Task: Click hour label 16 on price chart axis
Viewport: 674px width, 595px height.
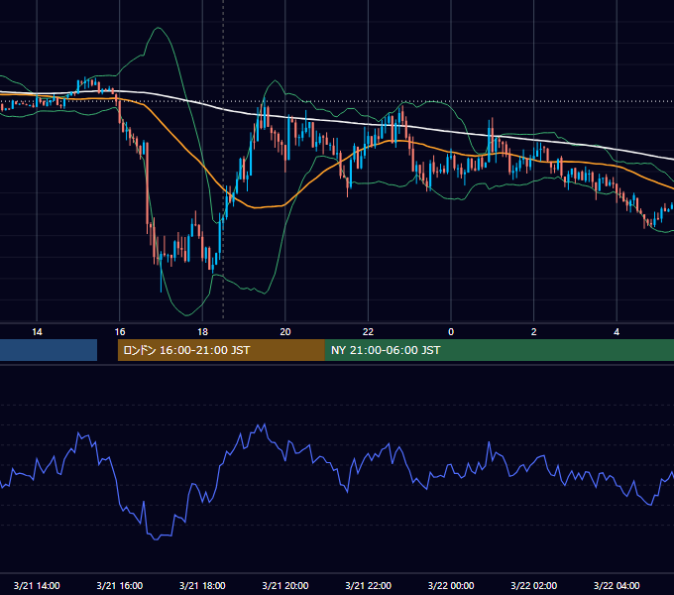Action: (120, 332)
